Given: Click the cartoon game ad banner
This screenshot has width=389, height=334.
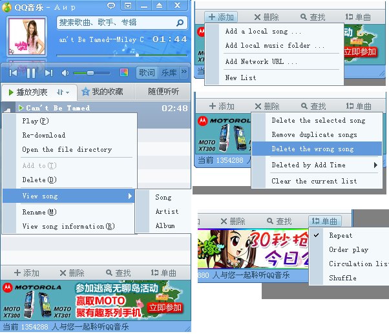Looking at the screenshot, I should (253, 249).
